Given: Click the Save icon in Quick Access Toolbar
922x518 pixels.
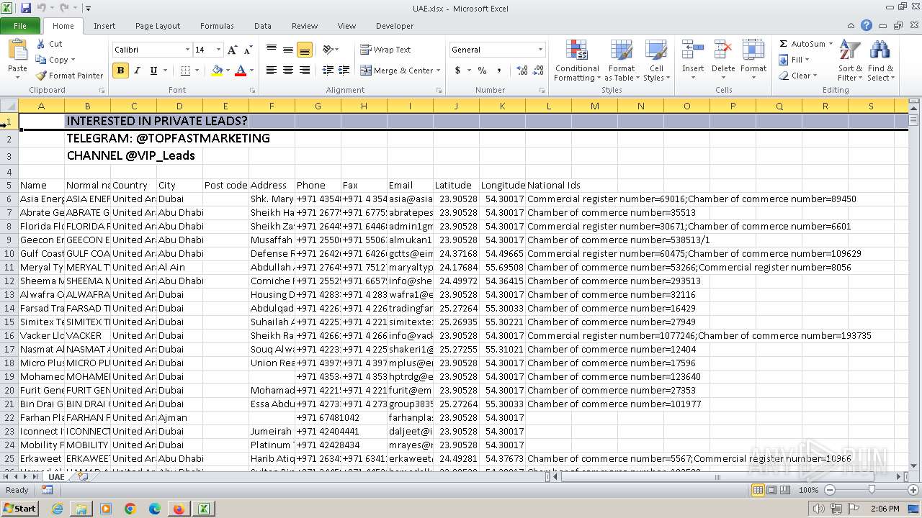Looking at the screenshot, I should [x=26, y=9].
